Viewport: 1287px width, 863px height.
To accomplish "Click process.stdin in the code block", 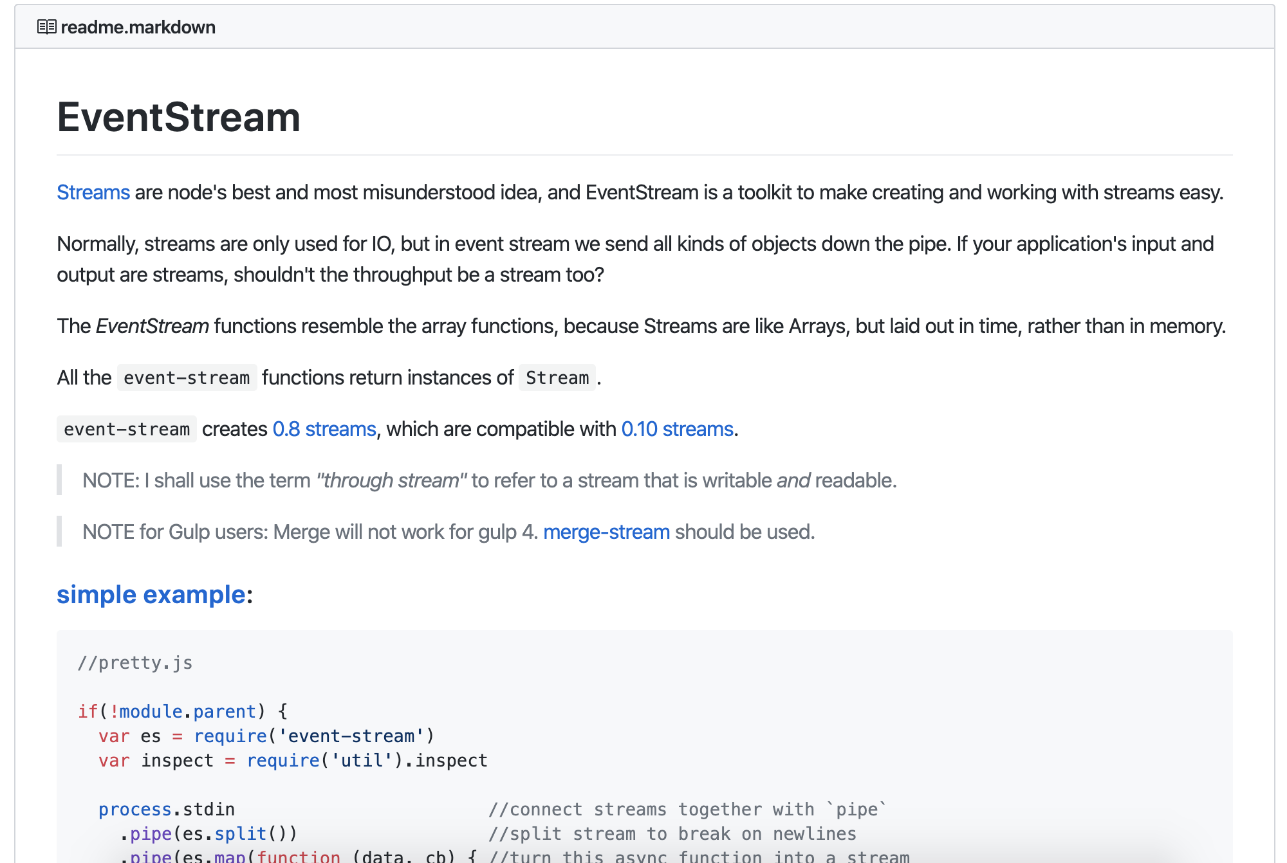I will [166, 809].
